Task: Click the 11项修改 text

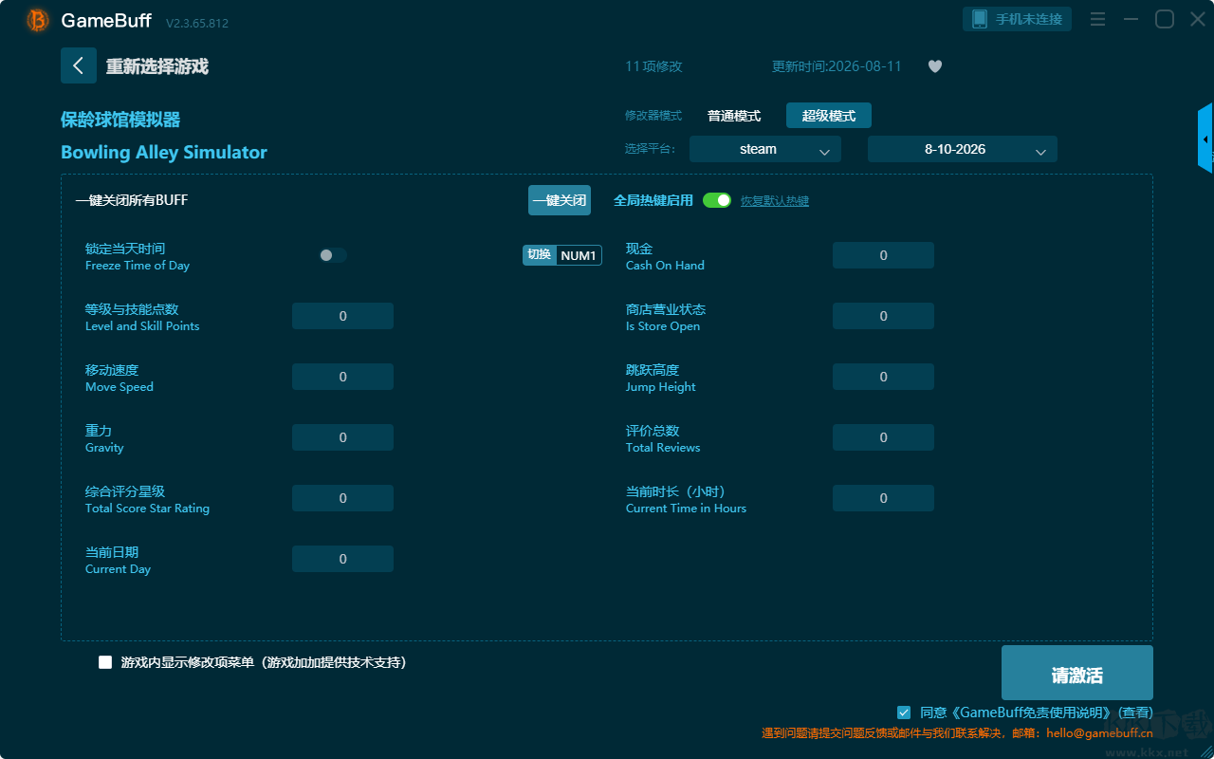Action: [653, 66]
